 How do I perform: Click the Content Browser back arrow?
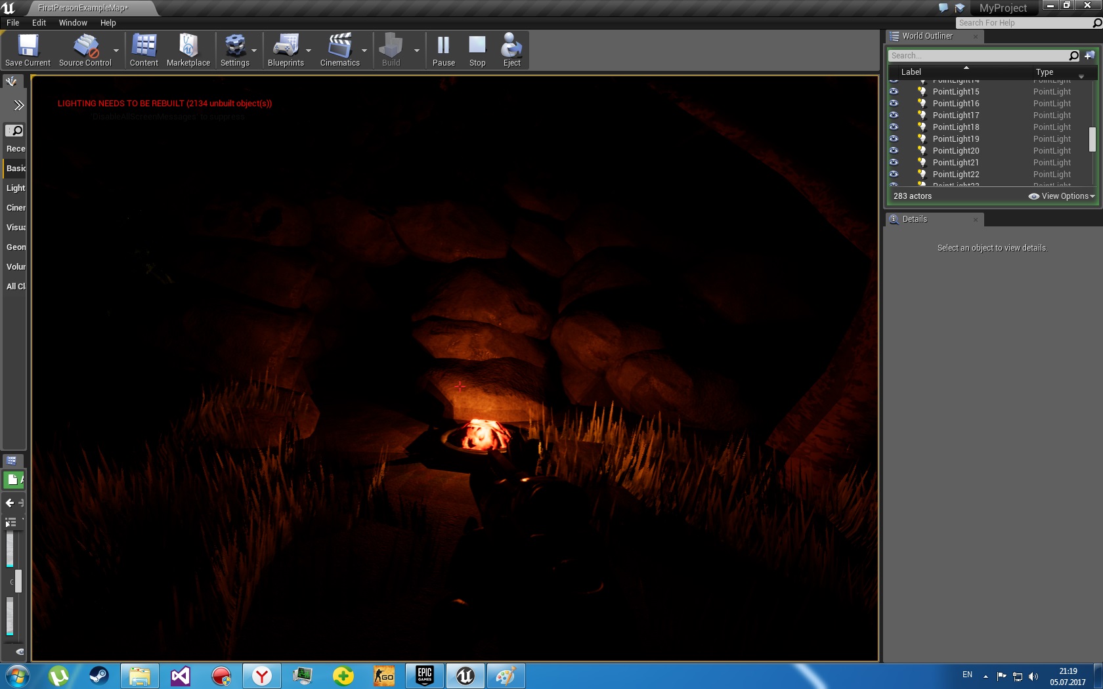10,503
